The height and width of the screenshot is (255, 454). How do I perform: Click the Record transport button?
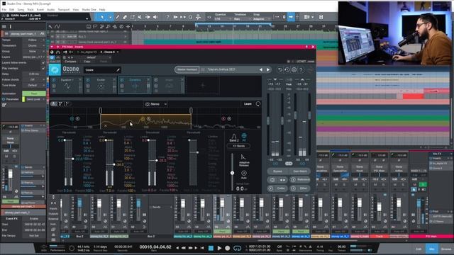[228, 248]
